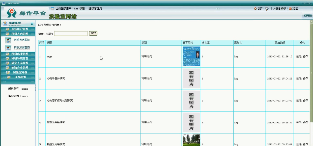Delete the 光传感和信号处理研究 row

299,101
